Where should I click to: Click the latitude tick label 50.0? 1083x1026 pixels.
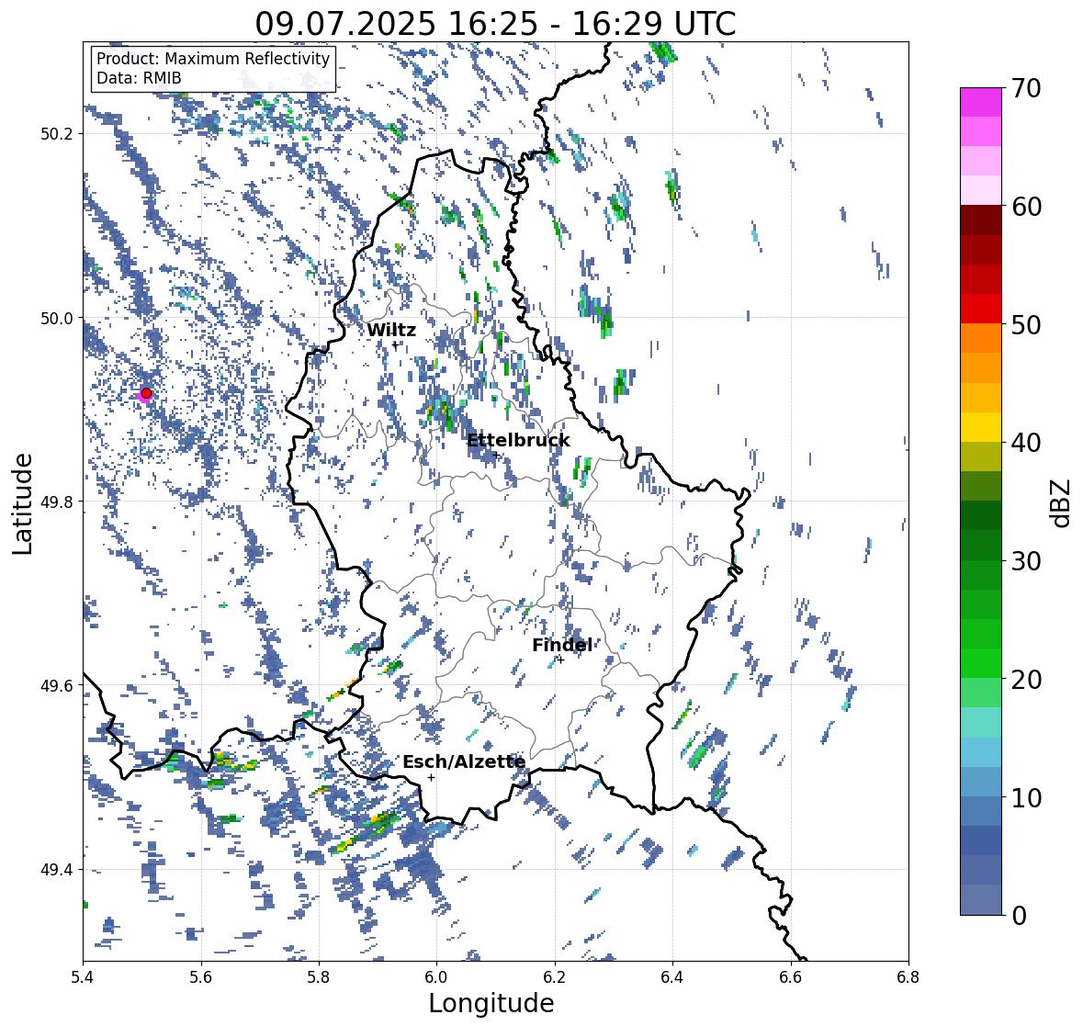(57, 319)
